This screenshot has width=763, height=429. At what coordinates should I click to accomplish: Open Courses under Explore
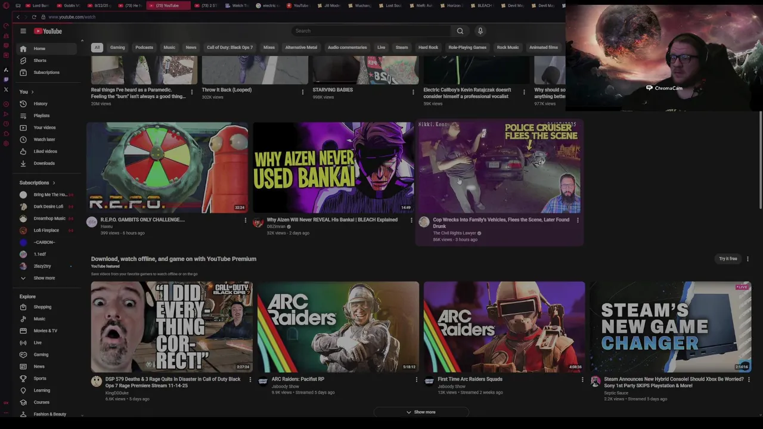pyautogui.click(x=45, y=402)
